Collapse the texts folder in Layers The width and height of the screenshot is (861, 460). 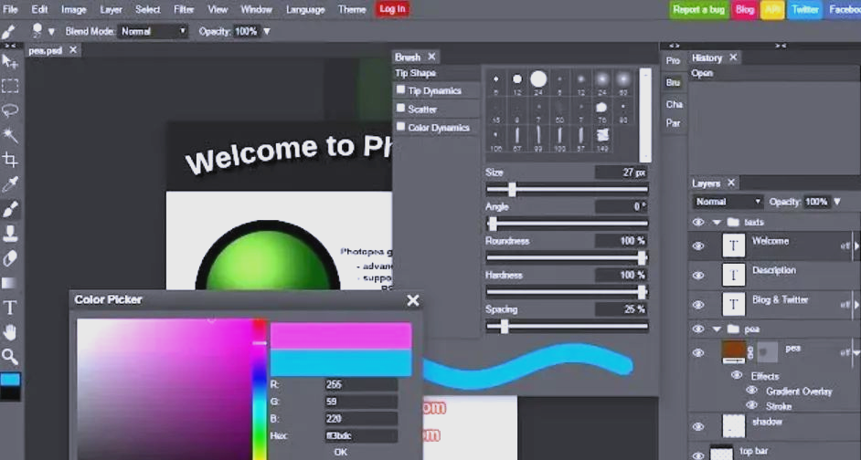[717, 222]
